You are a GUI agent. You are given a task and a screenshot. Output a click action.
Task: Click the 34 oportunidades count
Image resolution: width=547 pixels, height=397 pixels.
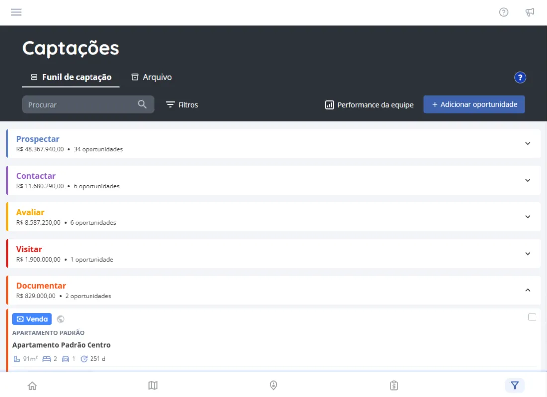coord(98,149)
